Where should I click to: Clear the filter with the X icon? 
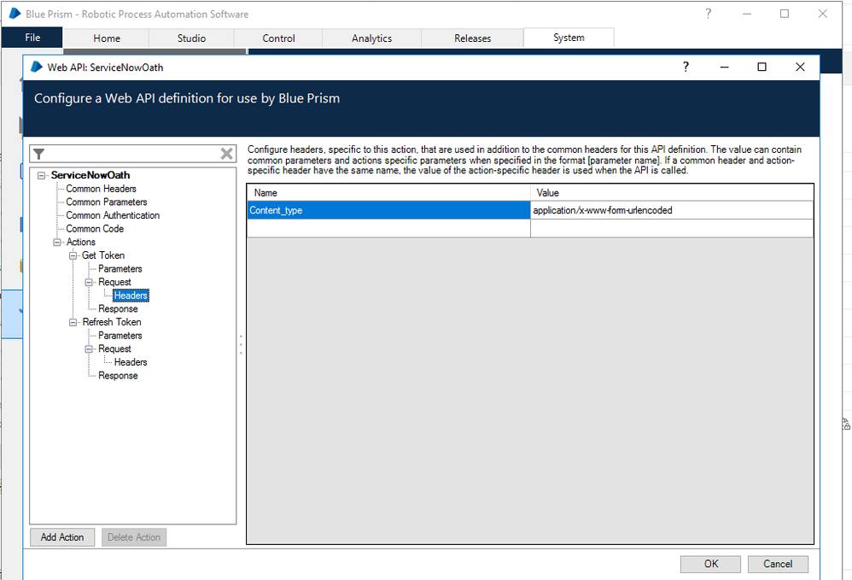(x=226, y=154)
